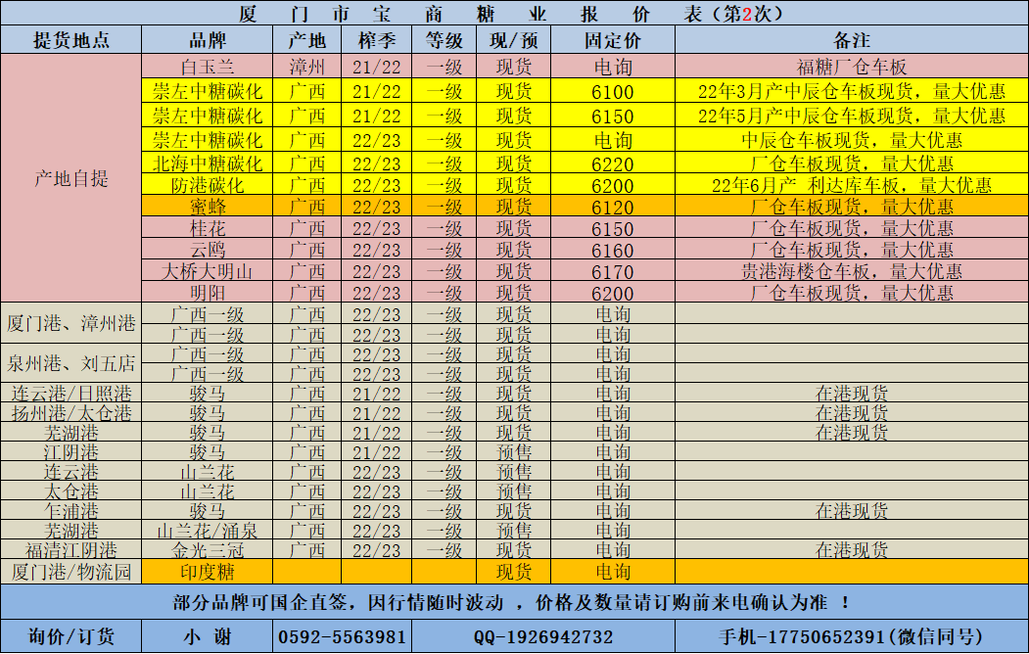Click the merged 产地自提 cell
This screenshot has height=654, width=1029.
pos(70,178)
